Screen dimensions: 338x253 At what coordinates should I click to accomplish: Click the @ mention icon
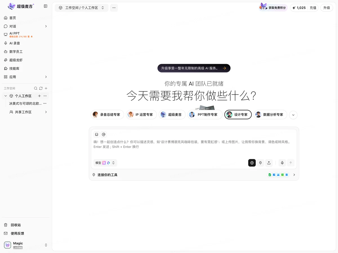[x=104, y=134]
